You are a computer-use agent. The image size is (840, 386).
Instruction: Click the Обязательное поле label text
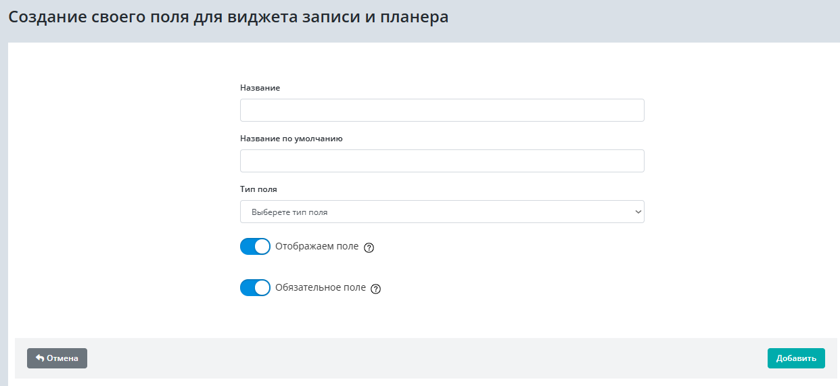[320, 288]
